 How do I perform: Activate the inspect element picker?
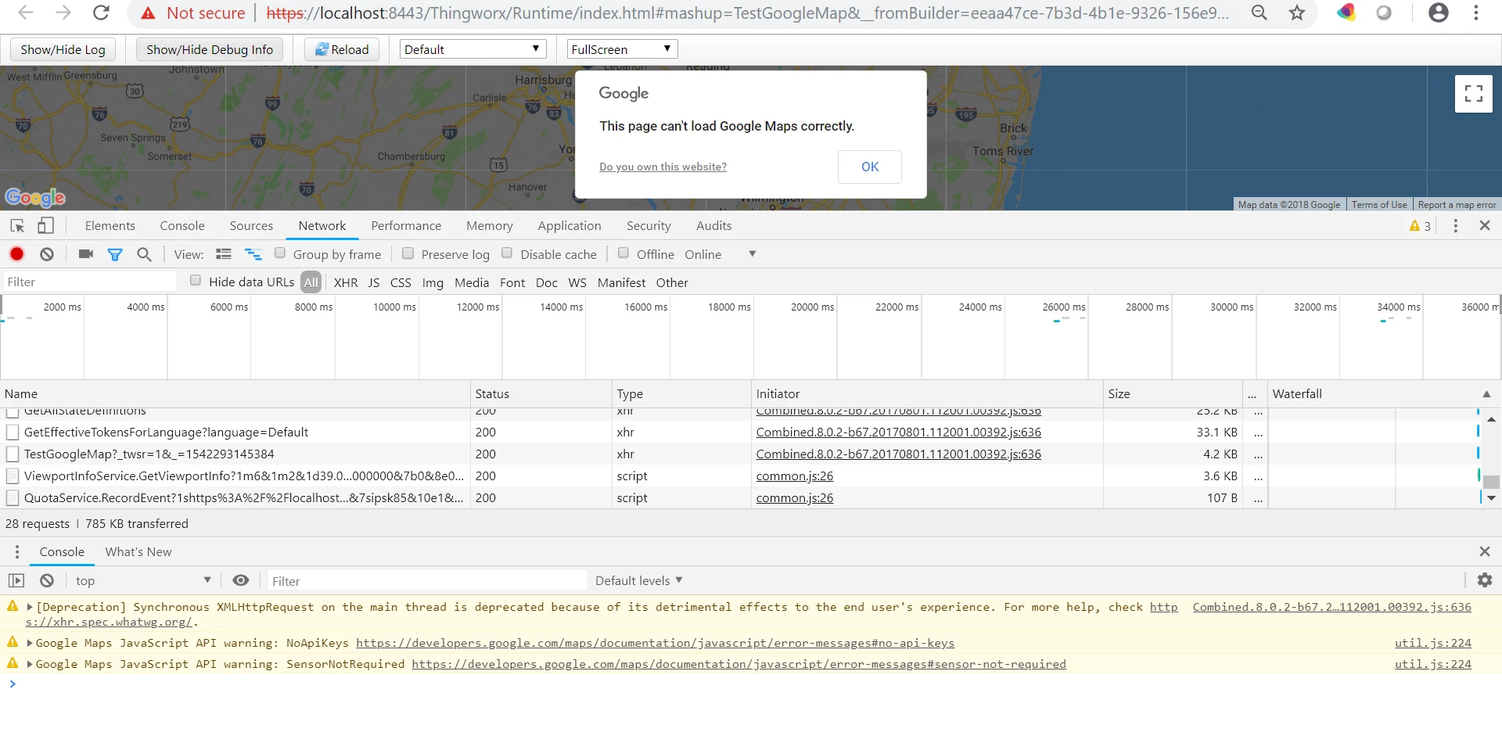click(x=17, y=226)
